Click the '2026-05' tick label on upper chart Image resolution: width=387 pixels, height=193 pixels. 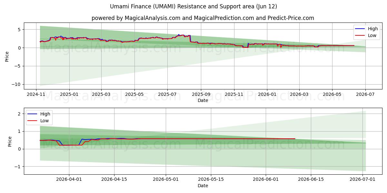coord(332,95)
